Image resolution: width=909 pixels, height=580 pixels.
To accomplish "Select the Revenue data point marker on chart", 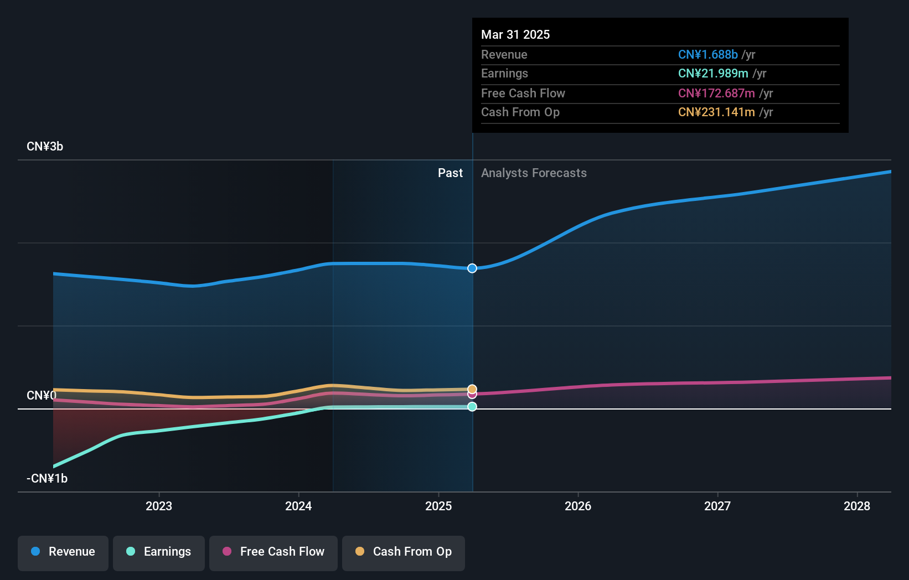I will click(x=472, y=268).
